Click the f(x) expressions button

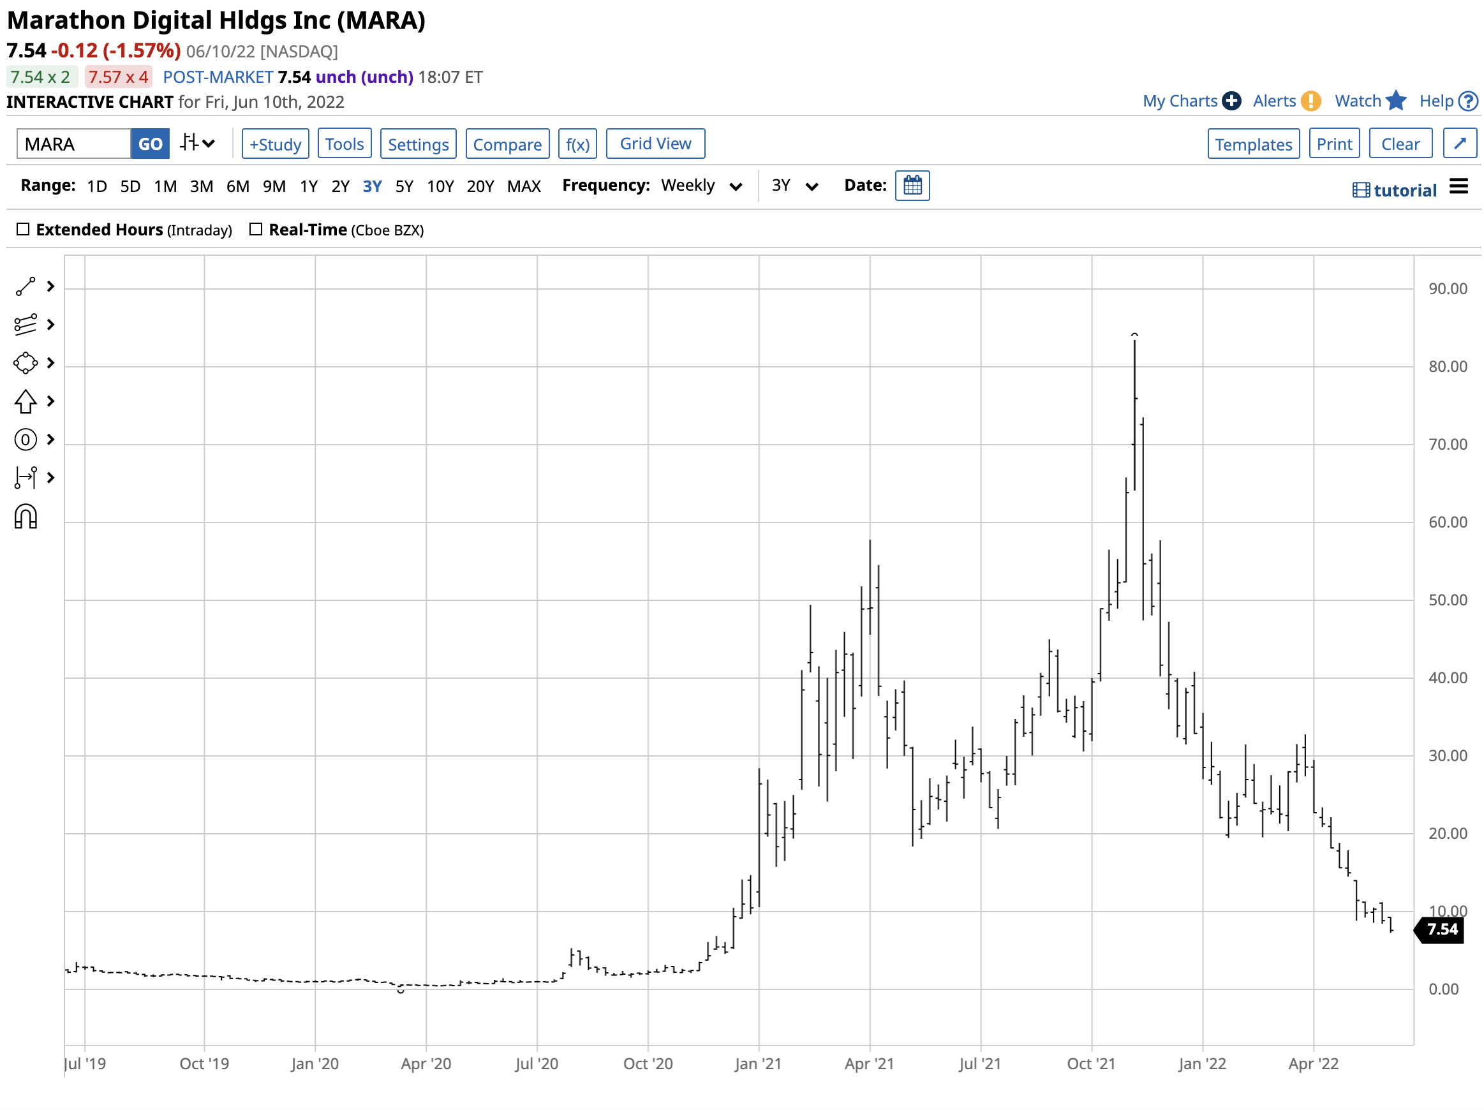(578, 144)
